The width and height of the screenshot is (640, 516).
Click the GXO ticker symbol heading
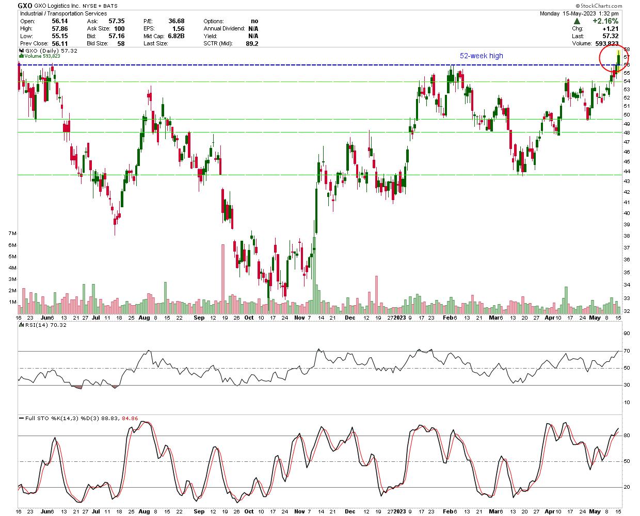[25, 6]
